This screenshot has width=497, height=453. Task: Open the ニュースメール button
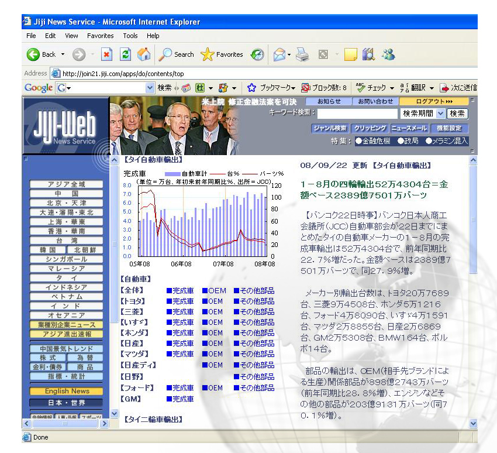click(x=409, y=128)
